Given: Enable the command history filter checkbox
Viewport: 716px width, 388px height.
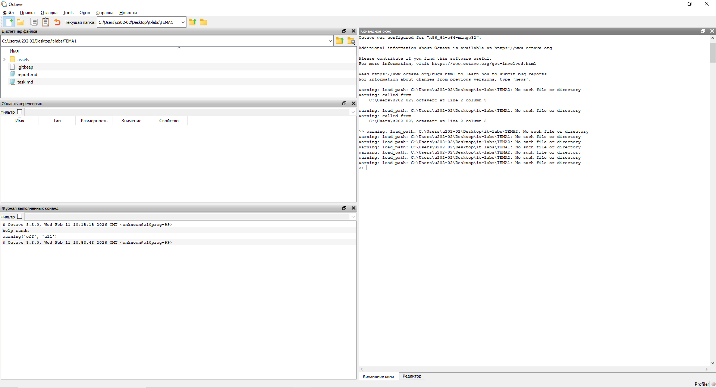Looking at the screenshot, I should (20, 217).
